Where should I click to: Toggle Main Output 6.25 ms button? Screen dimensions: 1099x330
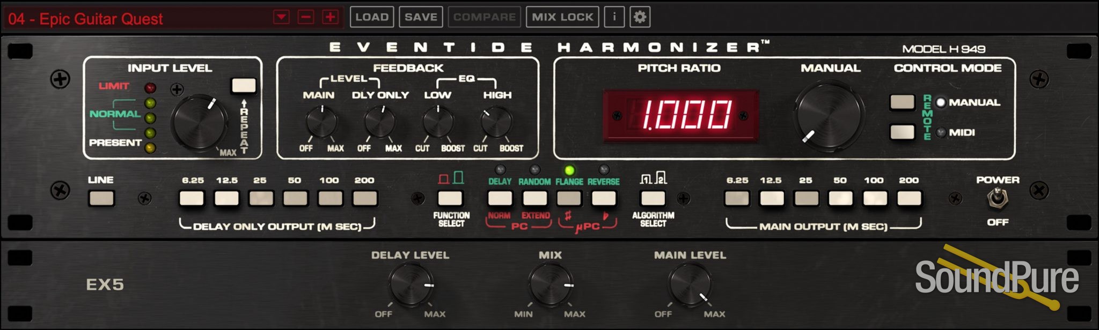pyautogui.click(x=737, y=198)
